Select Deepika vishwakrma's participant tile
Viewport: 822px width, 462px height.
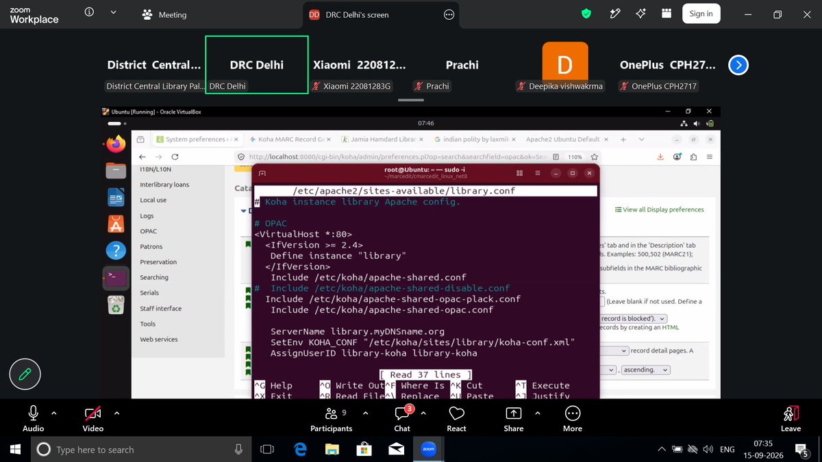pyautogui.click(x=565, y=65)
